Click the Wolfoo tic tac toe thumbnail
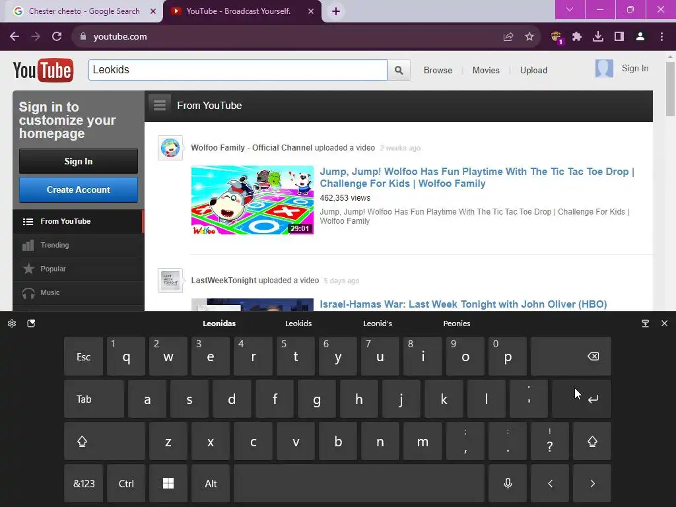This screenshot has width=676, height=507. click(252, 200)
